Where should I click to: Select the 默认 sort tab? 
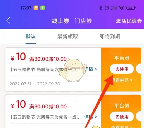pos(30,36)
